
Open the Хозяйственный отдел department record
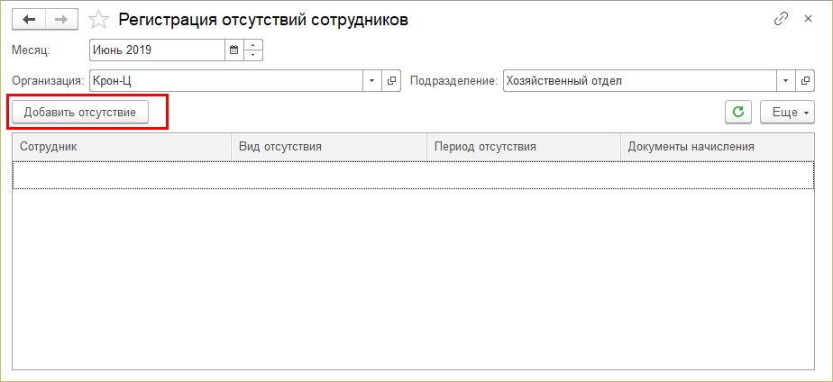pos(805,80)
